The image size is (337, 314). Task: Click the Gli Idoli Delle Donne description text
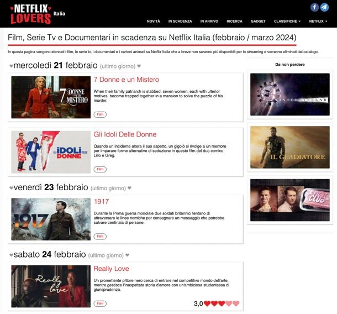click(x=160, y=151)
